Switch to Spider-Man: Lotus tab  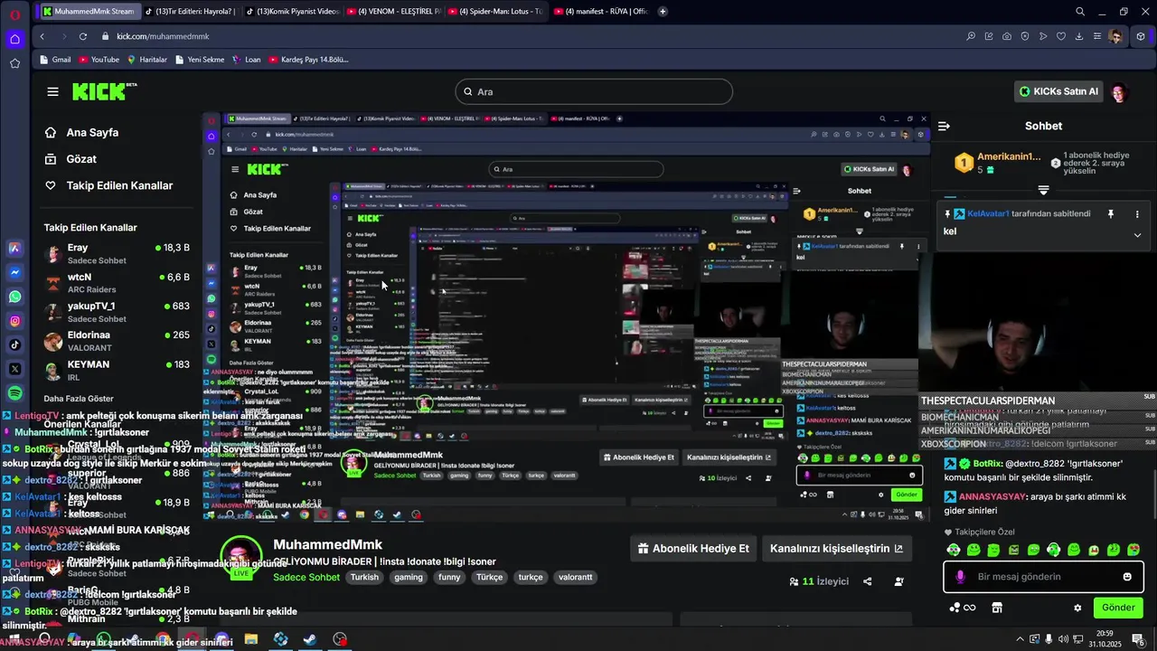point(495,12)
